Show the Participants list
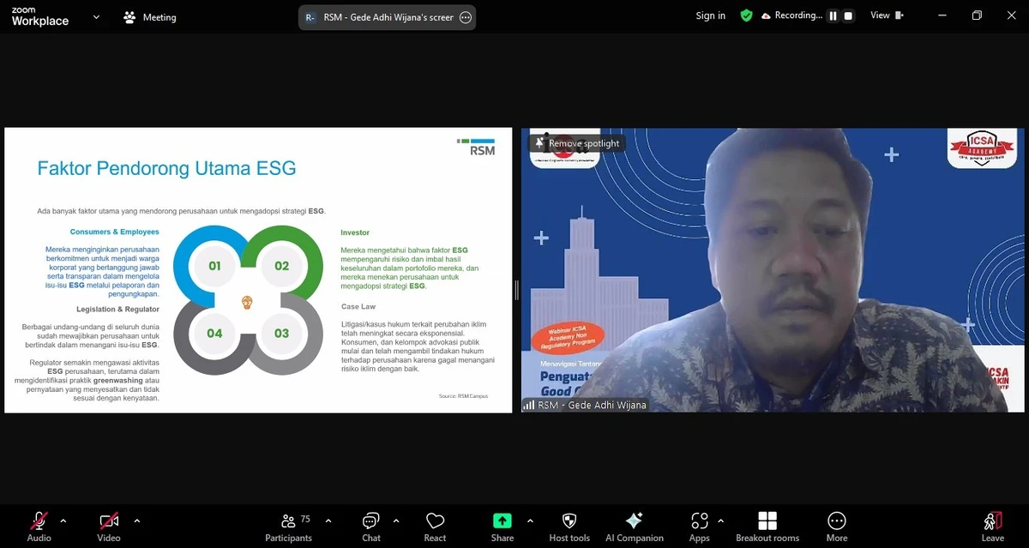The height and width of the screenshot is (548, 1029). [289, 525]
